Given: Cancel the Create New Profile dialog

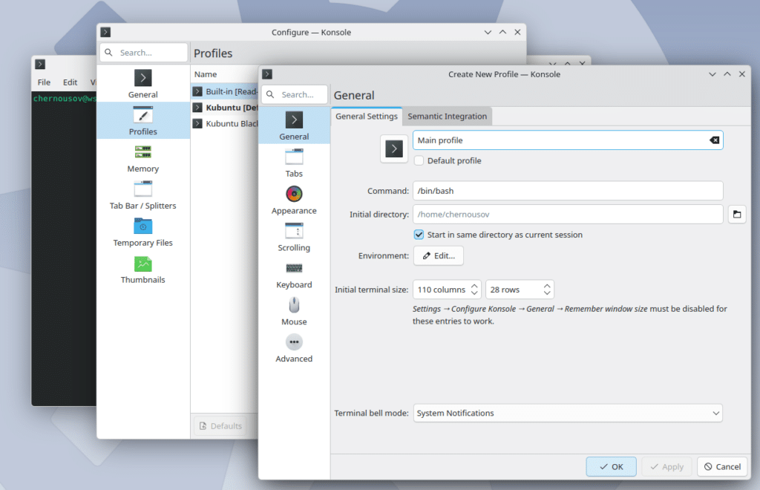Looking at the screenshot, I should [x=722, y=467].
